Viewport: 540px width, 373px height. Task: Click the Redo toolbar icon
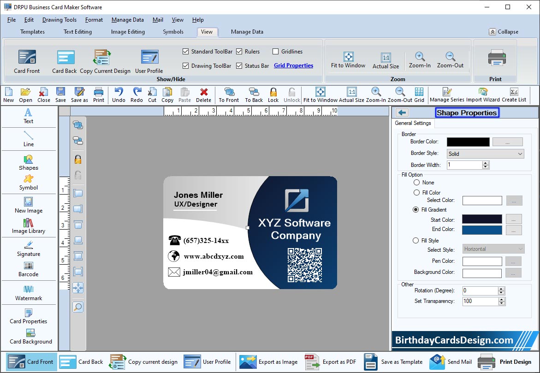[136, 95]
